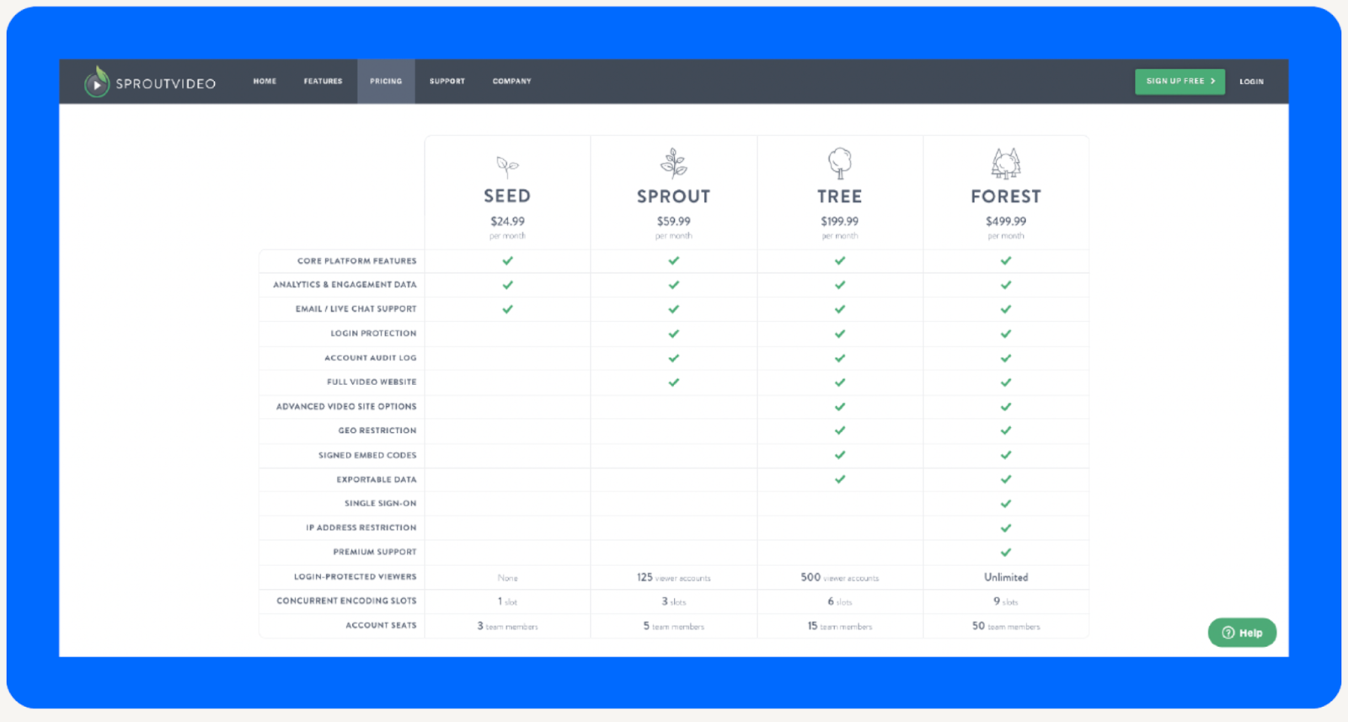This screenshot has width=1348, height=722.
Task: Click the Premium Support row label
Action: click(375, 552)
